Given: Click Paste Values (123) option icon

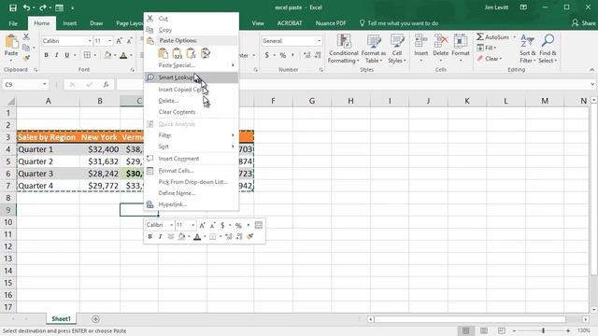Looking at the screenshot, I should pyautogui.click(x=178, y=53).
